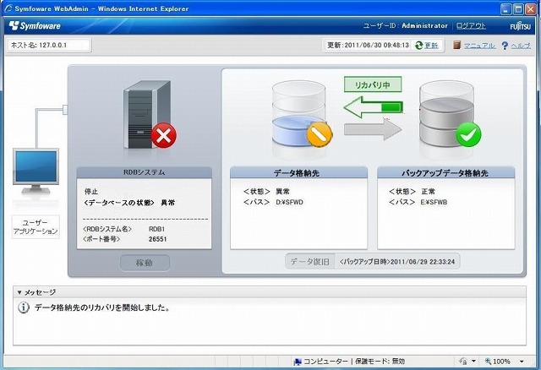Click the path E:¥SFWB value
The height and width of the screenshot is (370, 541).
pyautogui.click(x=434, y=203)
